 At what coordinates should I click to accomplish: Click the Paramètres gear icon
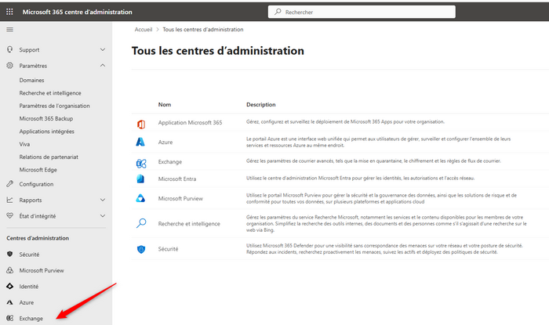click(x=9, y=65)
